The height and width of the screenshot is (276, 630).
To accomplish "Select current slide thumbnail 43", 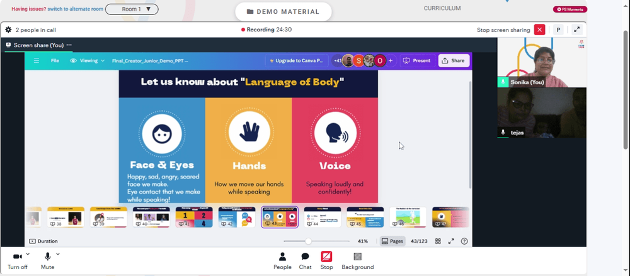I will click(280, 217).
